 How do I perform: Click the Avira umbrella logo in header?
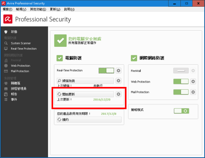[8, 19]
